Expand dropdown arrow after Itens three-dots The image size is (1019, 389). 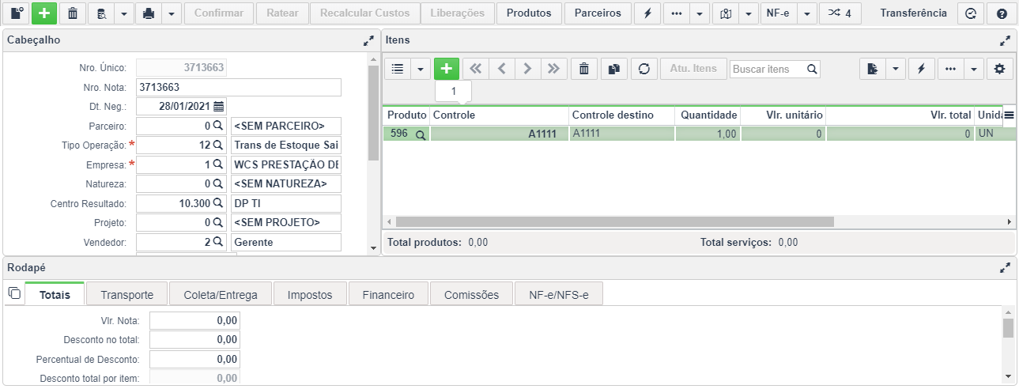click(974, 69)
